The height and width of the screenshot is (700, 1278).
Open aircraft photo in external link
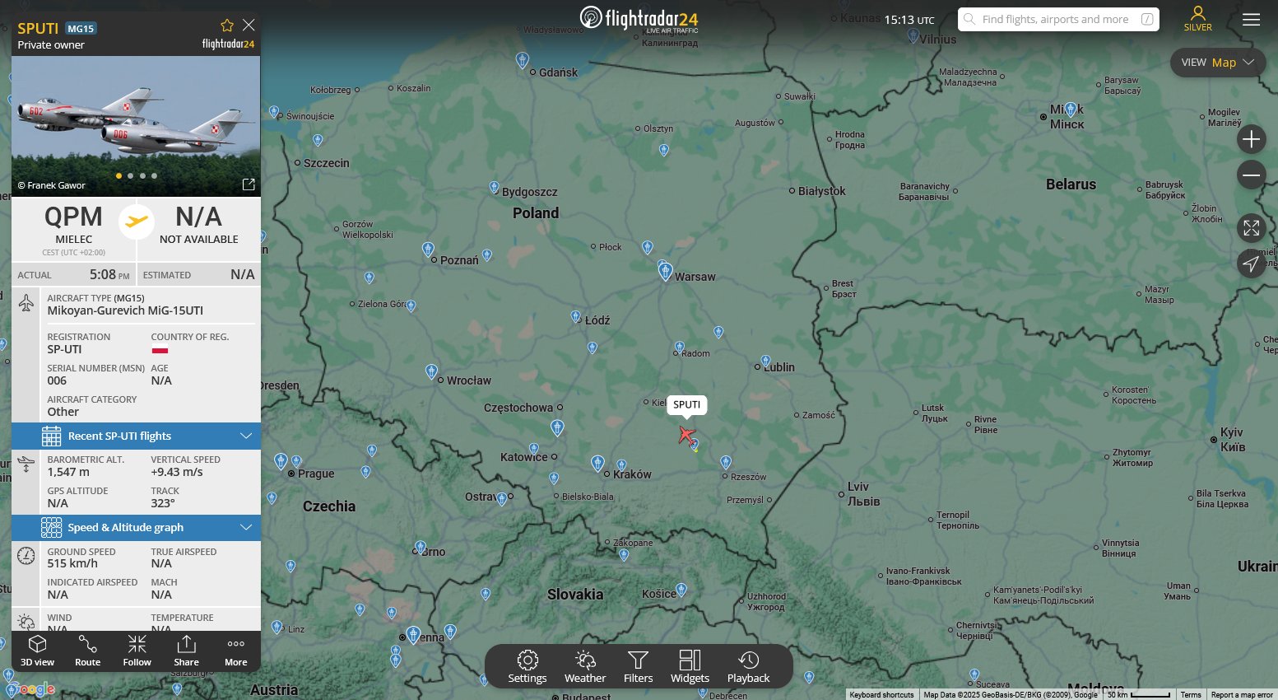click(x=249, y=184)
